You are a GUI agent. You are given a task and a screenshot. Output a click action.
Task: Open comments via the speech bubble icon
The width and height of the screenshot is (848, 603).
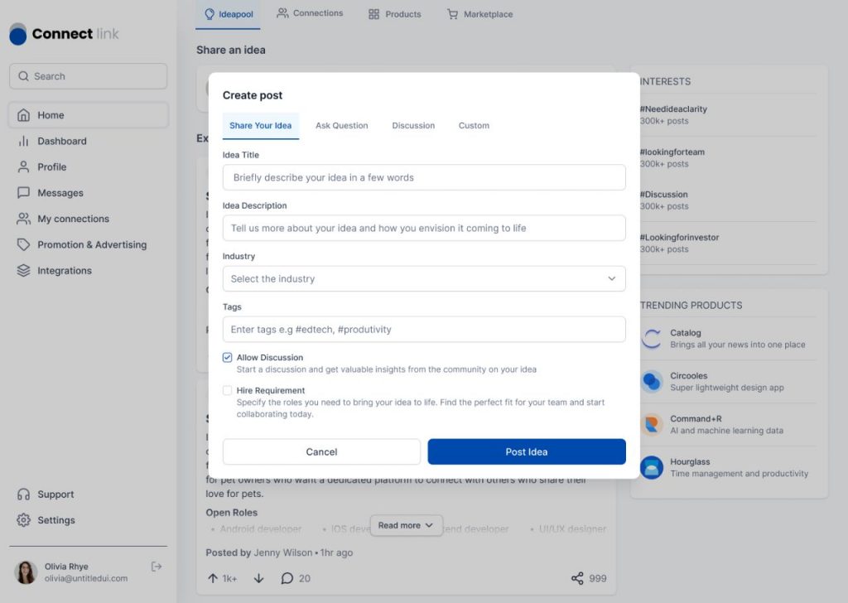[x=287, y=578]
